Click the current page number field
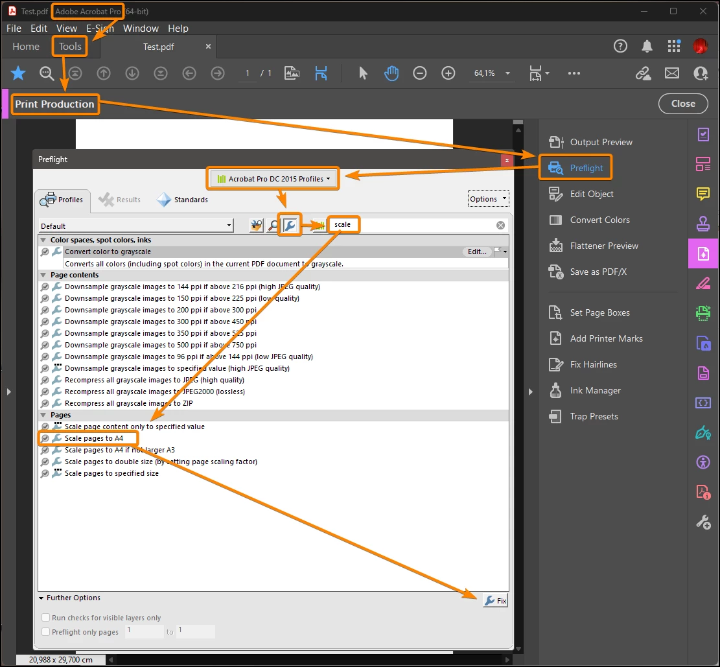 pyautogui.click(x=247, y=73)
